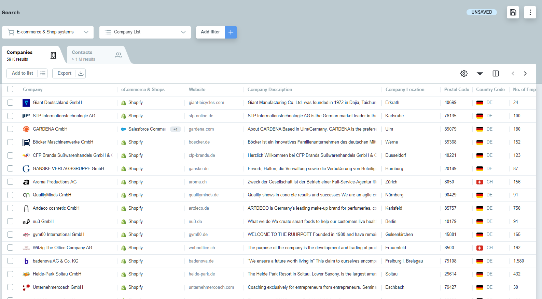Image resolution: width=542 pixels, height=299 pixels.
Task: Check the Witzig The Office Company checkbox
Action: [x=10, y=248]
